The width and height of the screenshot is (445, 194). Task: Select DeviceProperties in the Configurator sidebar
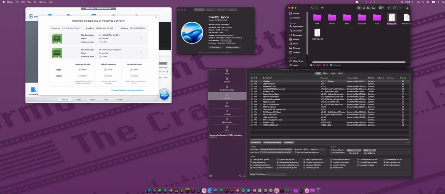click(x=227, y=88)
